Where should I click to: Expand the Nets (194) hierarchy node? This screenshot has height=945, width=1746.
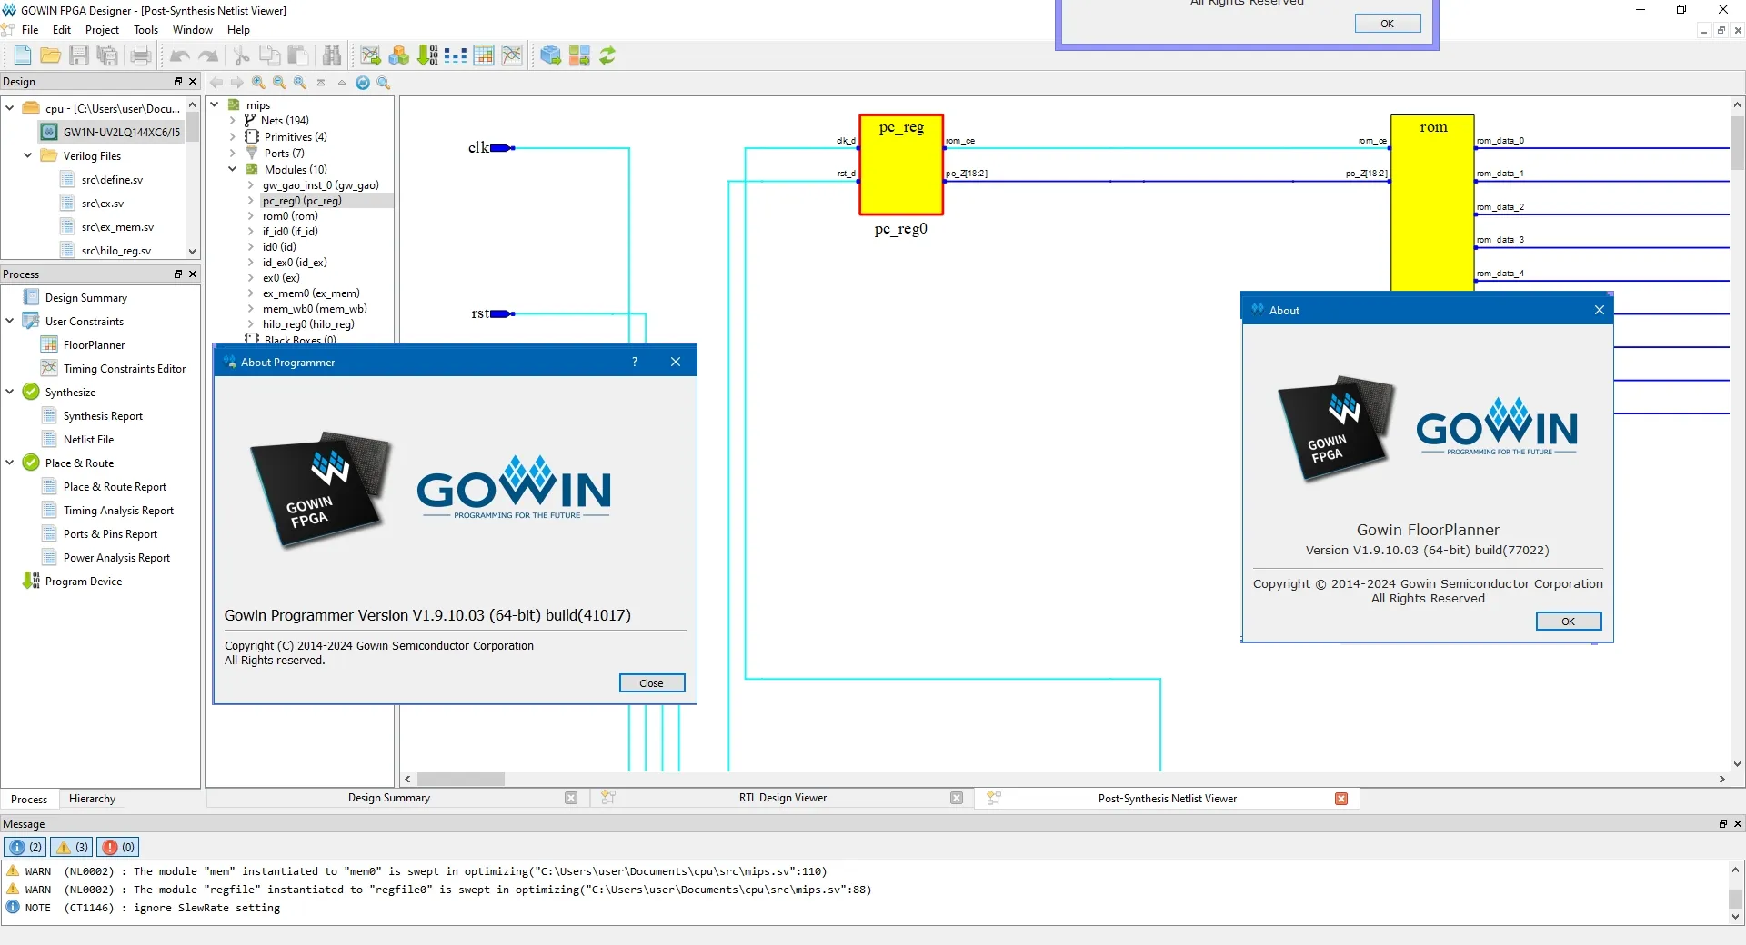tap(233, 120)
